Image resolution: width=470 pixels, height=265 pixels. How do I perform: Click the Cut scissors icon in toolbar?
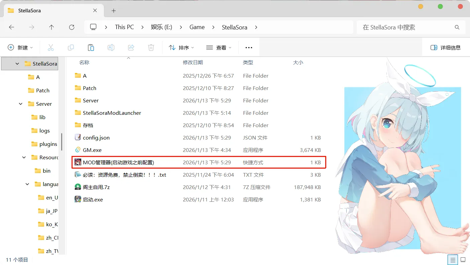(51, 48)
